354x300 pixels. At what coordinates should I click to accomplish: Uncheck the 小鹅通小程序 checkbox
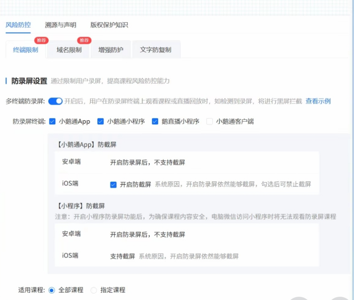[101, 121]
